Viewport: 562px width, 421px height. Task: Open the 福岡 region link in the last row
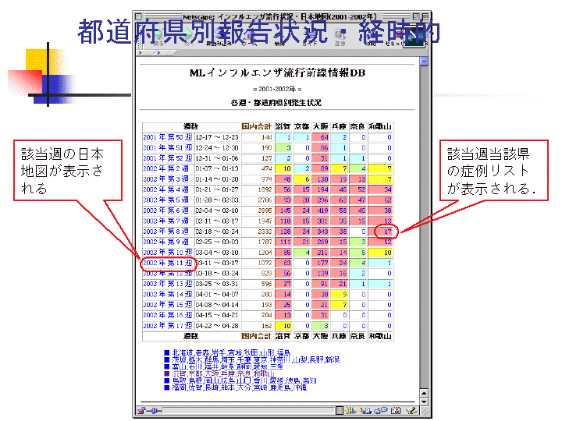(x=181, y=386)
